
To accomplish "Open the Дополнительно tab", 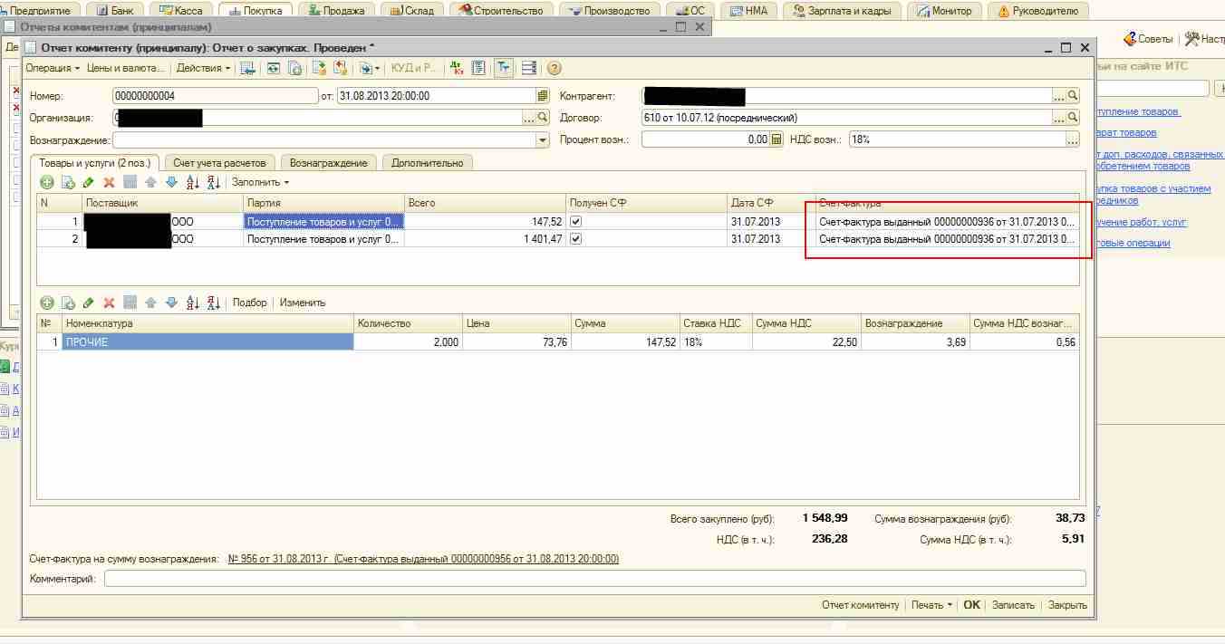I will click(427, 163).
